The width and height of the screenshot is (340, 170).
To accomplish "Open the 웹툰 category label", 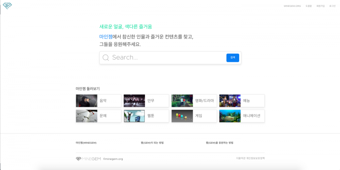I will 151,116.
